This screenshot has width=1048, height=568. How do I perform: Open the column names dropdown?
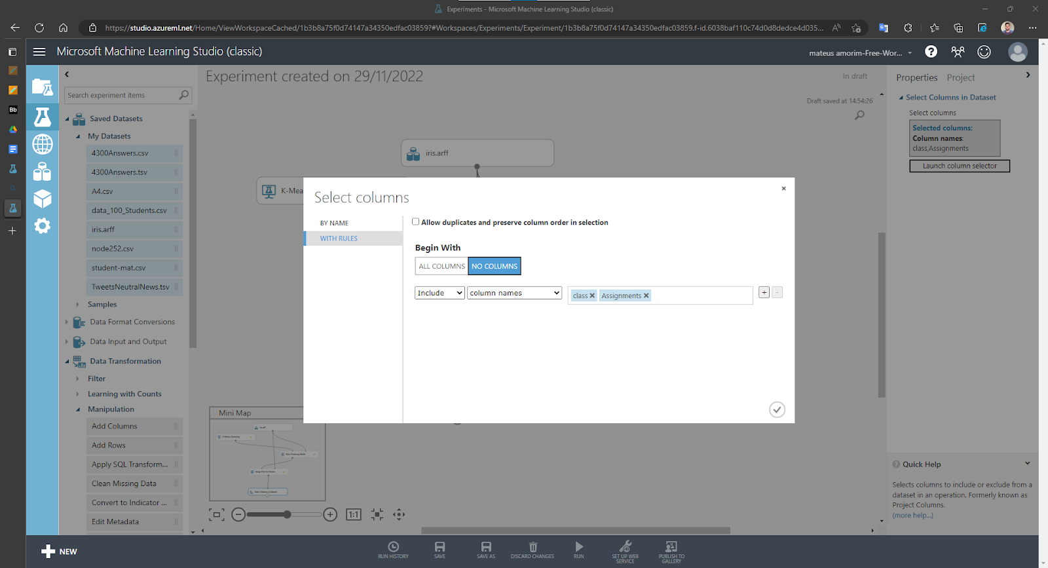click(x=514, y=293)
